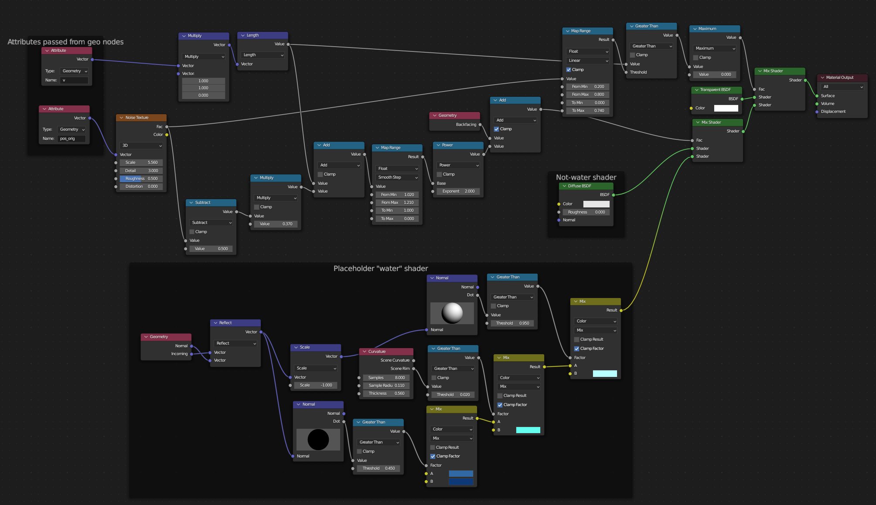Collapse the Curvature node via its header chevron
The width and height of the screenshot is (876, 505).
click(364, 352)
